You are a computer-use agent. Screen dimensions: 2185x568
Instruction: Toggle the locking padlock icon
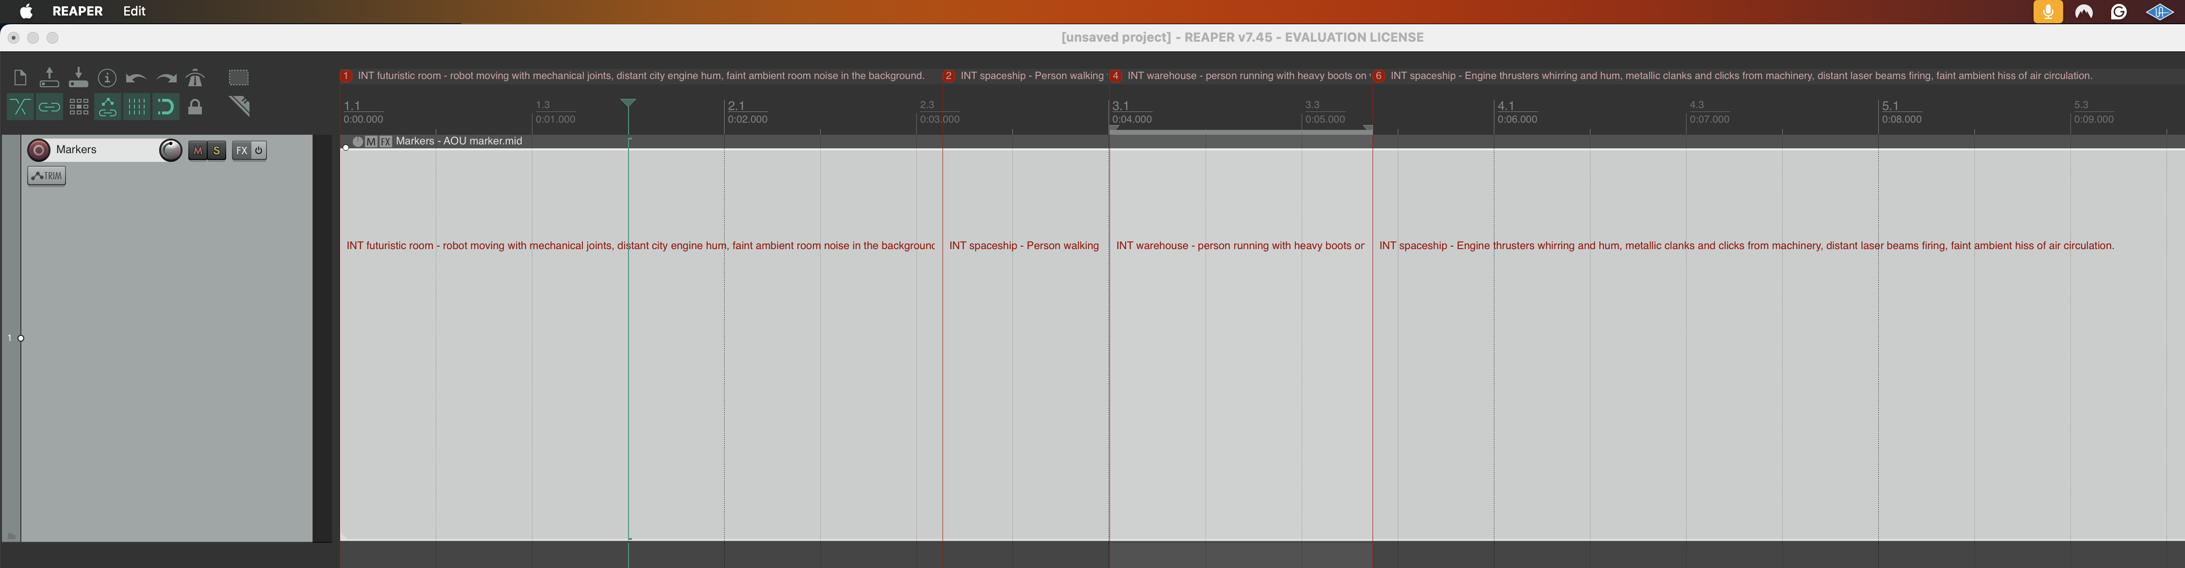195,107
